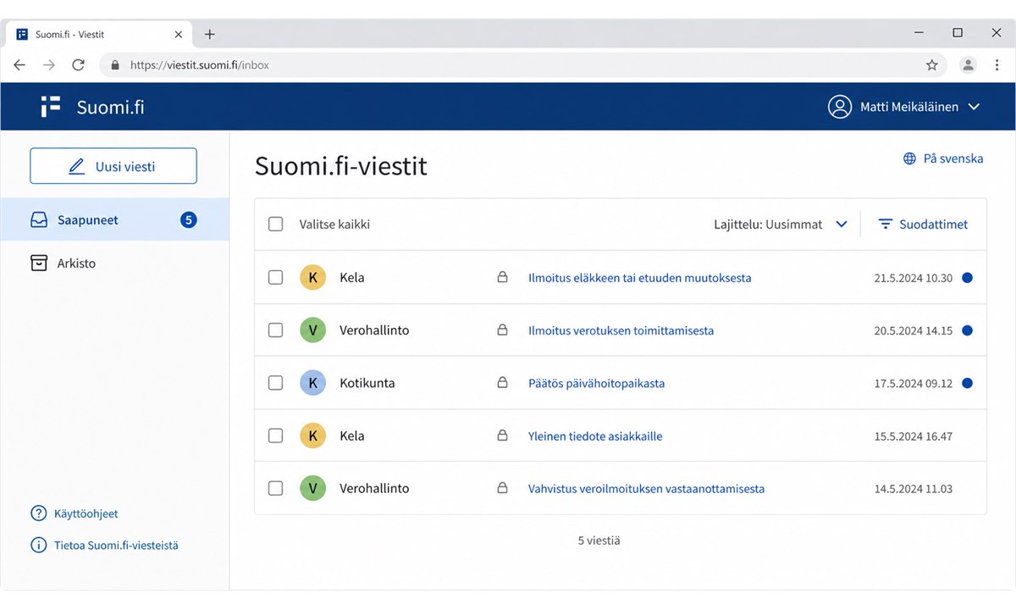Click the padlock icon in address bar
Image resolution: width=1016 pixels, height=610 pixels.
[116, 64]
